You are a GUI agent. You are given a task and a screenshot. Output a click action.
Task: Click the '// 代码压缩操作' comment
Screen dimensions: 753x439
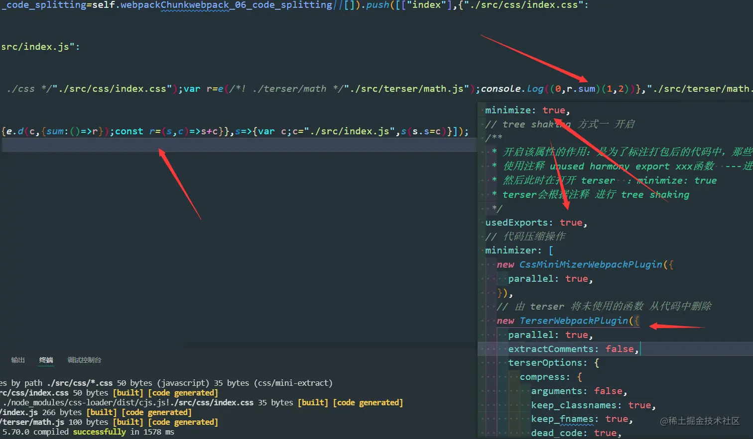[x=525, y=236]
